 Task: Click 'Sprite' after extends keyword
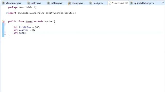pyautogui.click(x=48, y=21)
